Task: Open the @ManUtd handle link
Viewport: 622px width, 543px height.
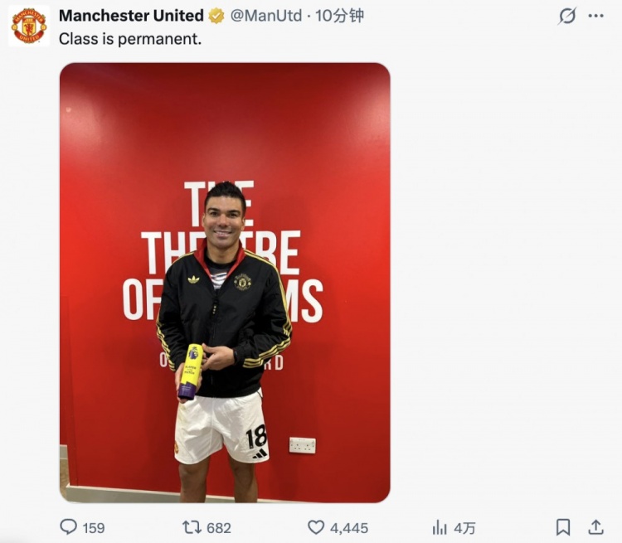Action: (266, 16)
